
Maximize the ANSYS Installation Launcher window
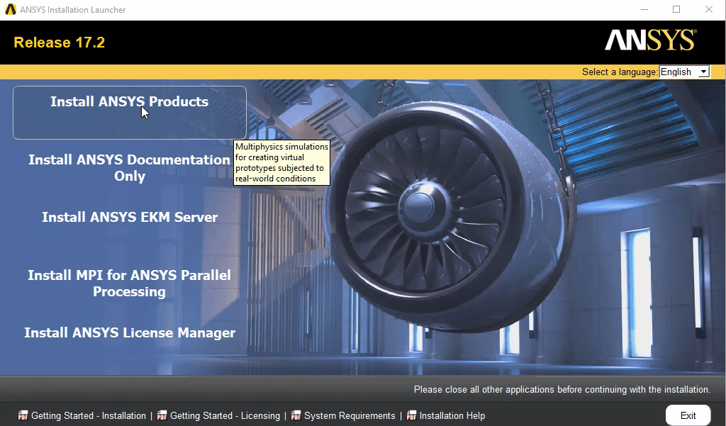tap(676, 9)
